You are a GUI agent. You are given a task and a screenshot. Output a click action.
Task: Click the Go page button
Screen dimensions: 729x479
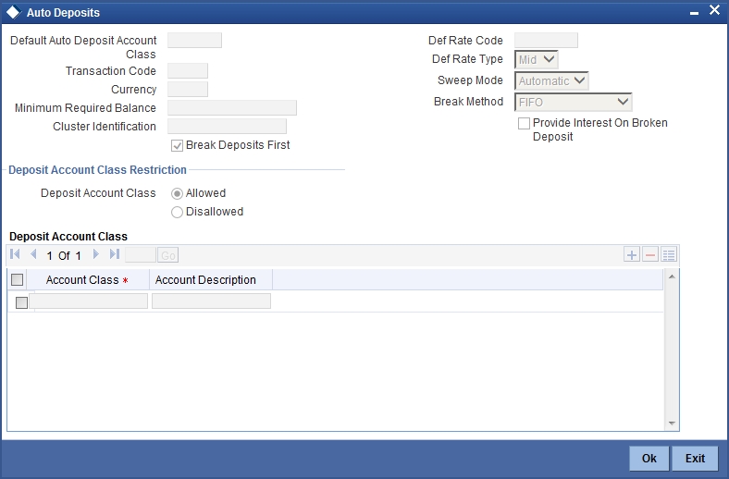click(167, 255)
